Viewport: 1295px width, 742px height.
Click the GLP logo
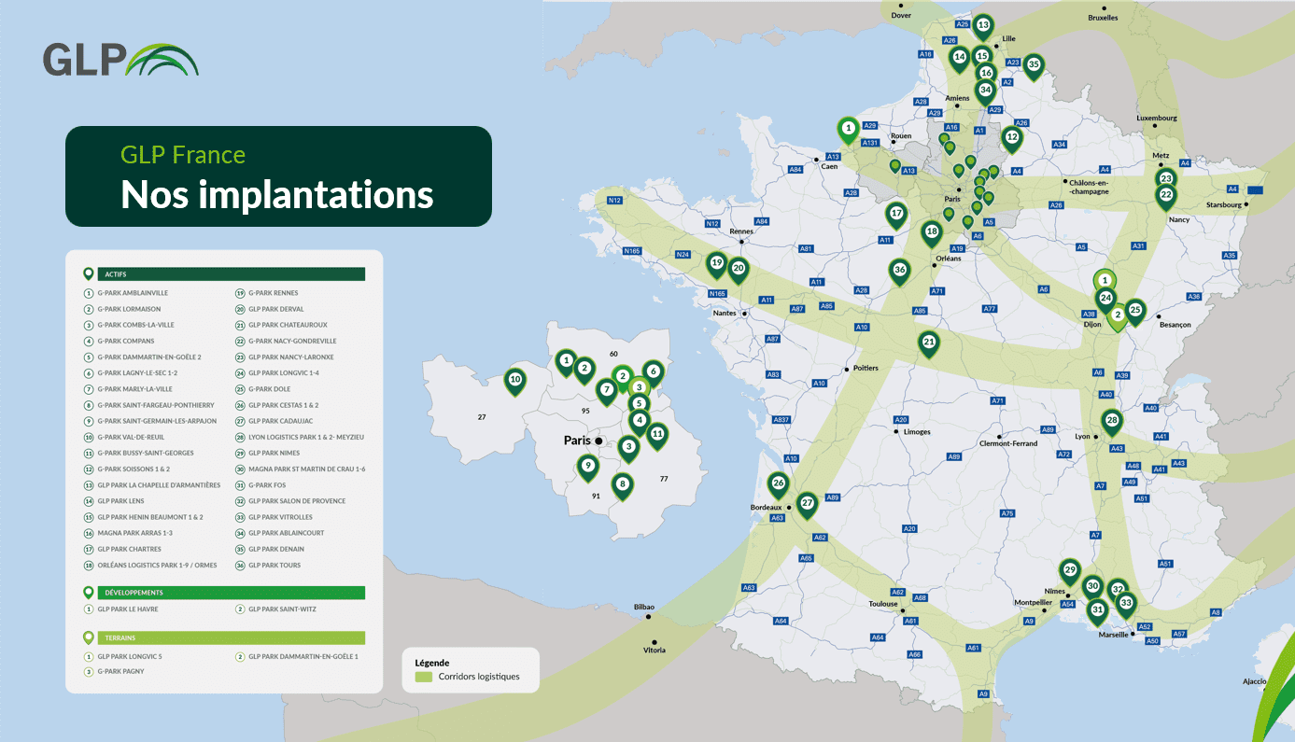tap(120, 59)
